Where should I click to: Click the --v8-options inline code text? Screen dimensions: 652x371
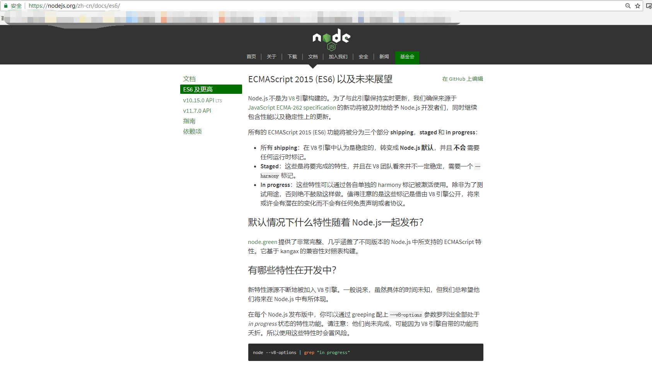[406, 315]
